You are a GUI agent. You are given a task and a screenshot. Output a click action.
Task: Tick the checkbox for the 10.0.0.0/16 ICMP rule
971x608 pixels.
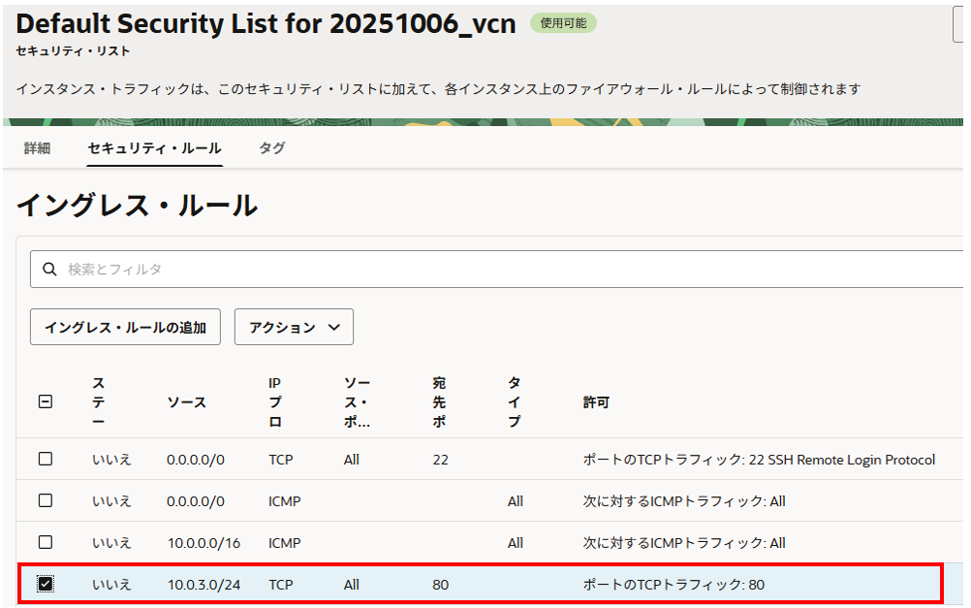46,543
